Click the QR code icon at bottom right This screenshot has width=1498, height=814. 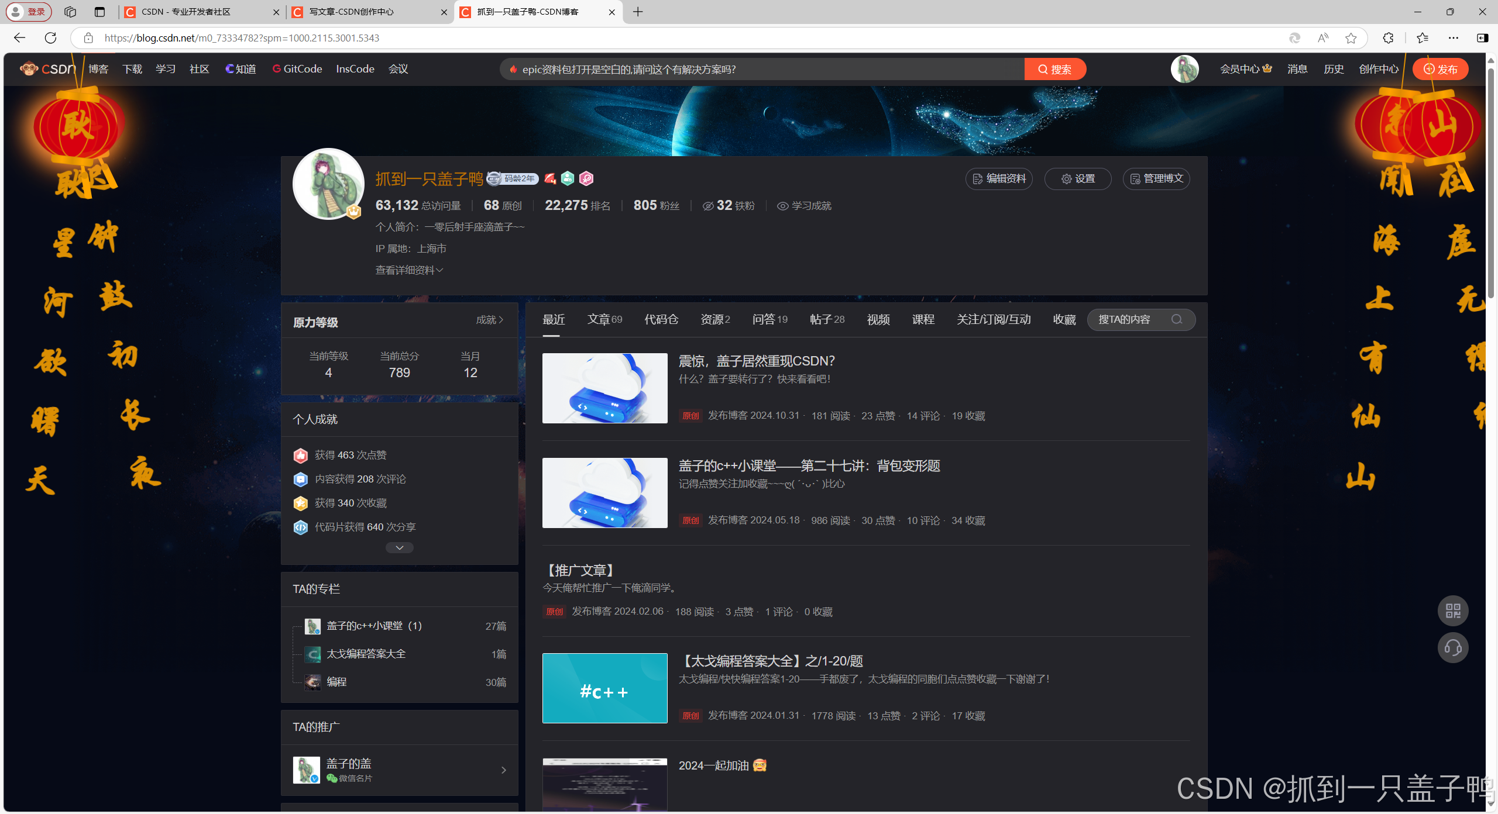[x=1453, y=610]
